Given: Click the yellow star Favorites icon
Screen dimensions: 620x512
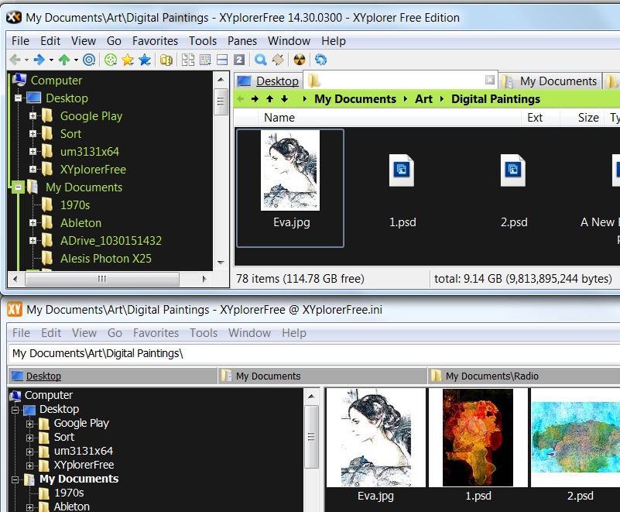Looking at the screenshot, I should point(128,60).
